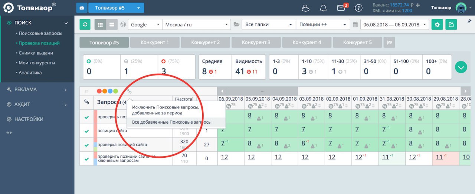Click the date scroll left arrow

(x=222, y=91)
